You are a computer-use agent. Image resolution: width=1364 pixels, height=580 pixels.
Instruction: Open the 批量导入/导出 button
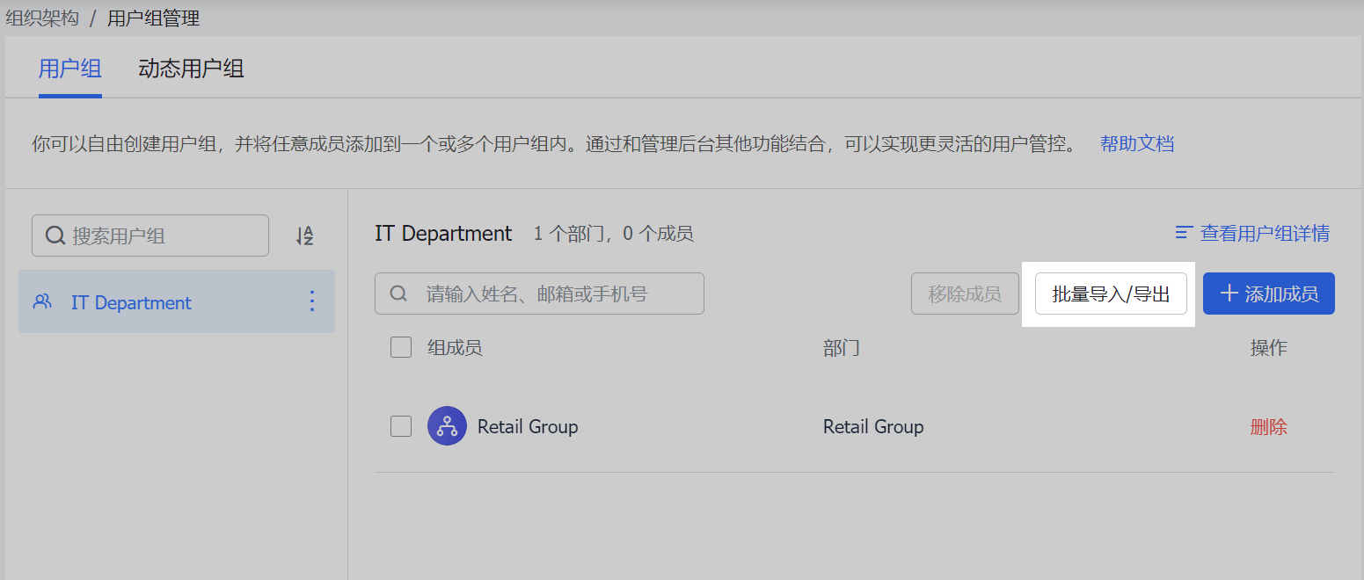pyautogui.click(x=1111, y=294)
